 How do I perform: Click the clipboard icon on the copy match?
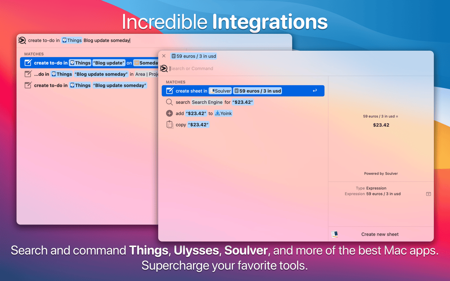click(x=169, y=124)
